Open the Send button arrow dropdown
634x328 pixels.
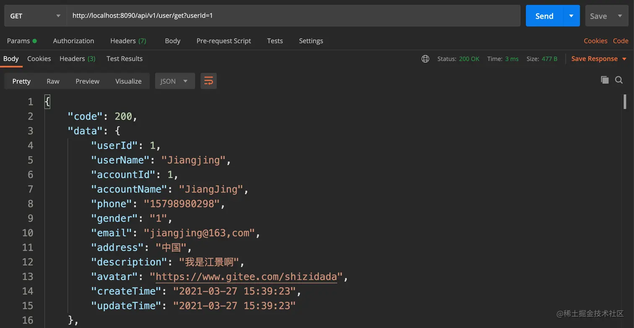pyautogui.click(x=571, y=16)
